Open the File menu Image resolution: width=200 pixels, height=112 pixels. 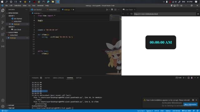click(x=6, y=6)
